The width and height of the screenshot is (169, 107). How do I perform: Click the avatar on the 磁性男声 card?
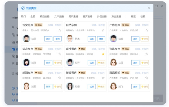coord(70,62)
